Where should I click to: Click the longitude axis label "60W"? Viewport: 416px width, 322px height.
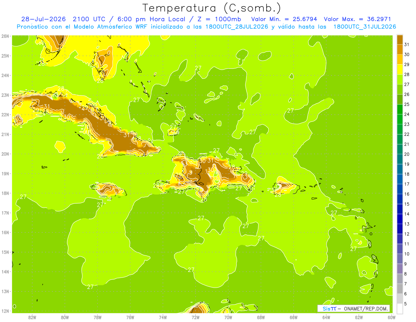[x=391, y=317]
